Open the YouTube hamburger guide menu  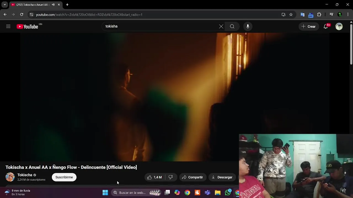point(8,26)
